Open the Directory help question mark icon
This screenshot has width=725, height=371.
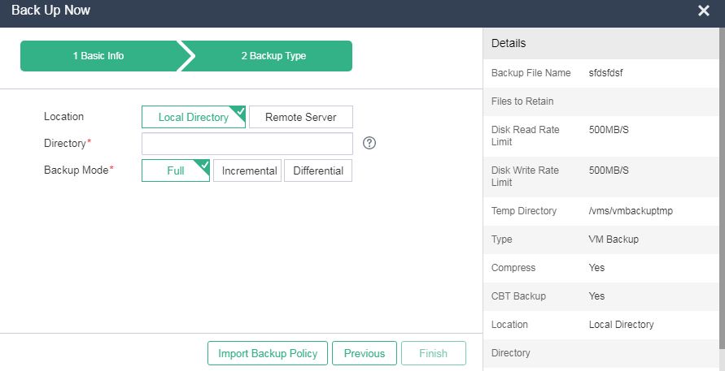pos(369,144)
